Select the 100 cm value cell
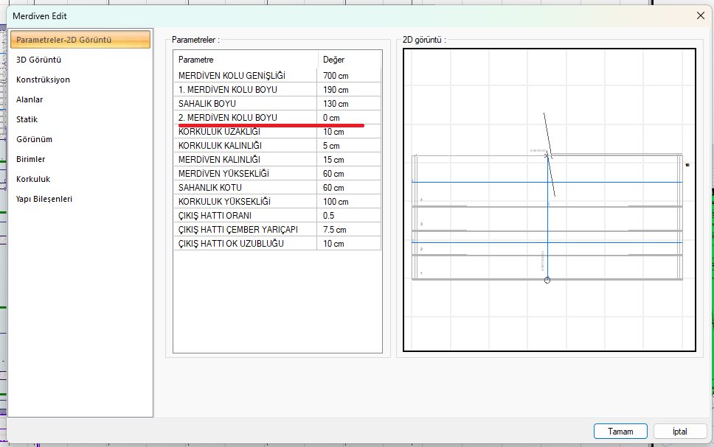 [x=349, y=202]
